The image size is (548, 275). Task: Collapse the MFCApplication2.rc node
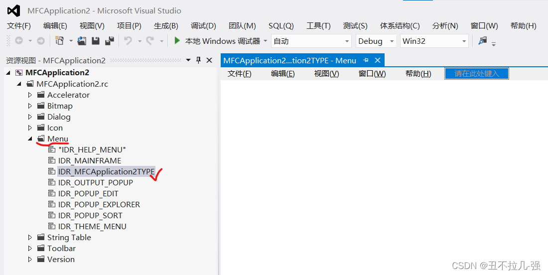19,84
